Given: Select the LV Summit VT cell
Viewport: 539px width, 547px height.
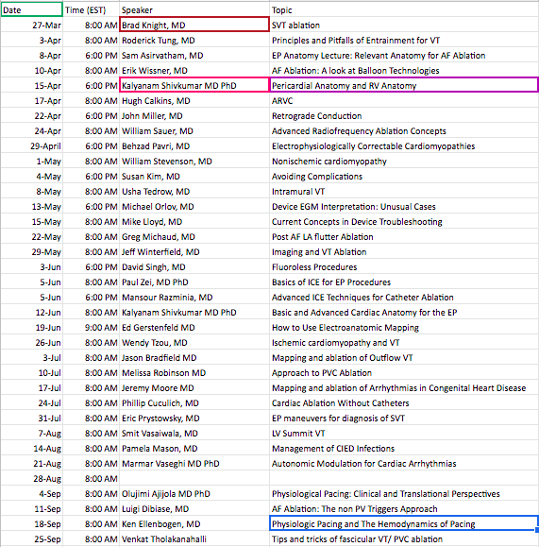Looking at the screenshot, I should tap(404, 433).
